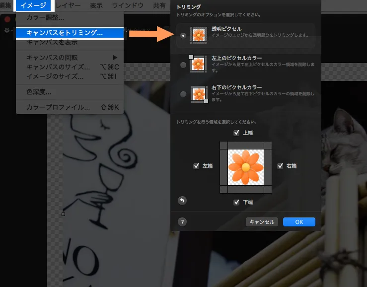The height and width of the screenshot is (287, 367).
Task: Click the trimming preview flower thumbnail
Action: (x=246, y=167)
